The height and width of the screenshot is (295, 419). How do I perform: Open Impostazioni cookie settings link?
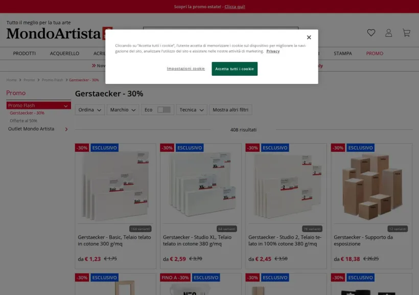(x=185, y=69)
